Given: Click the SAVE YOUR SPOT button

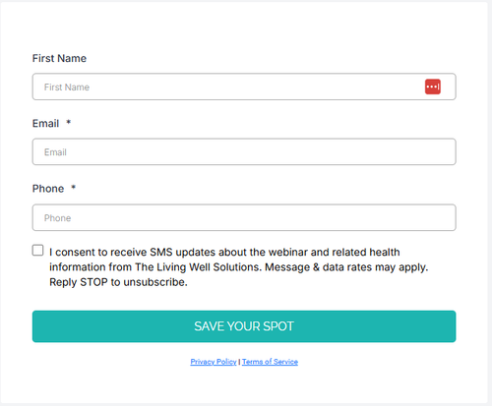Looking at the screenshot, I should 244,326.
